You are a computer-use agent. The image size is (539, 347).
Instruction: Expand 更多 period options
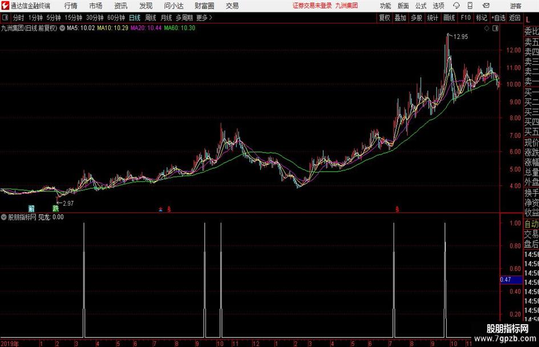click(x=204, y=18)
